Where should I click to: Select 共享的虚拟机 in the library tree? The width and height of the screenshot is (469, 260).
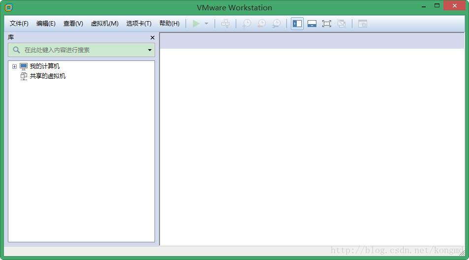click(x=48, y=76)
